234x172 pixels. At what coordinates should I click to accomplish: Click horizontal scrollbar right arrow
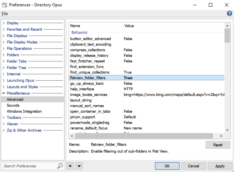pyautogui.click(x=221, y=136)
